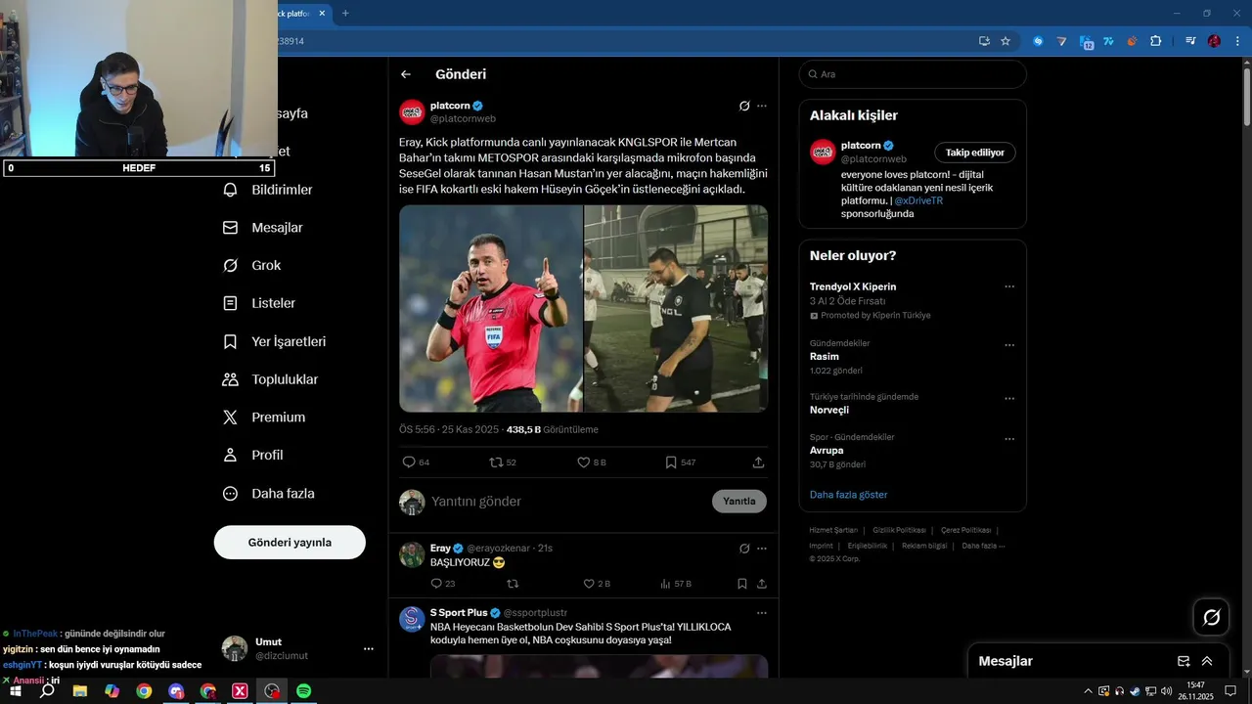This screenshot has height=704, width=1252.
Task: Open the Hizmet Şartları footer link
Action: click(x=833, y=530)
